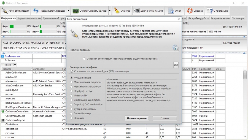The width and height of the screenshot is (248, 140).
Task: Select Сетевой сервер profile
Action: point(71,113)
